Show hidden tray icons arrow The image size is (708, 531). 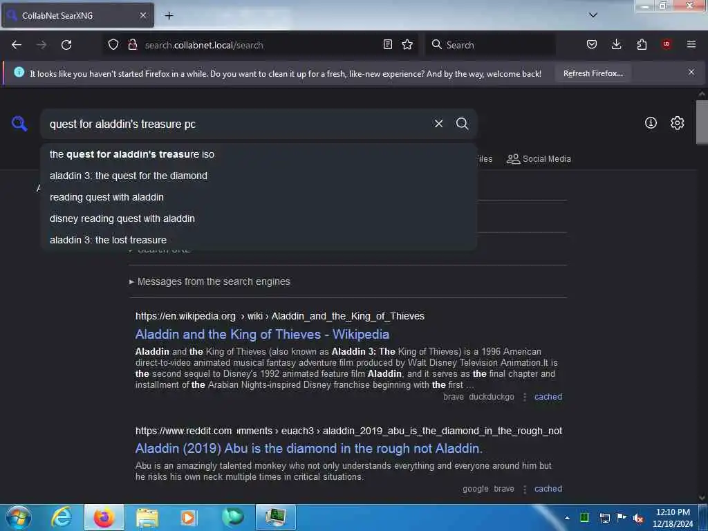click(x=567, y=517)
